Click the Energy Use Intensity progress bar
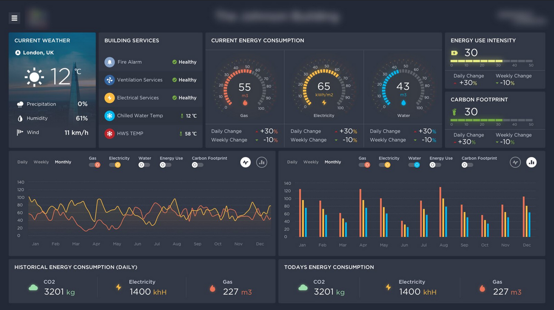This screenshot has width=554, height=310. coord(492,61)
